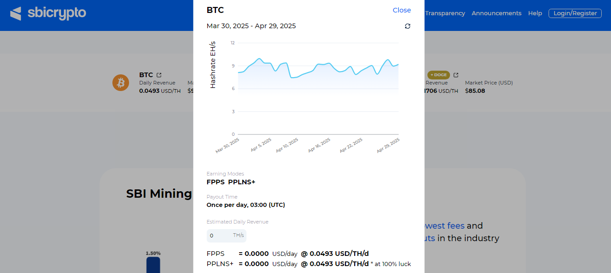The height and width of the screenshot is (273, 611).
Task: Click the orange Bitcoin coin icon
Action: 121,83
